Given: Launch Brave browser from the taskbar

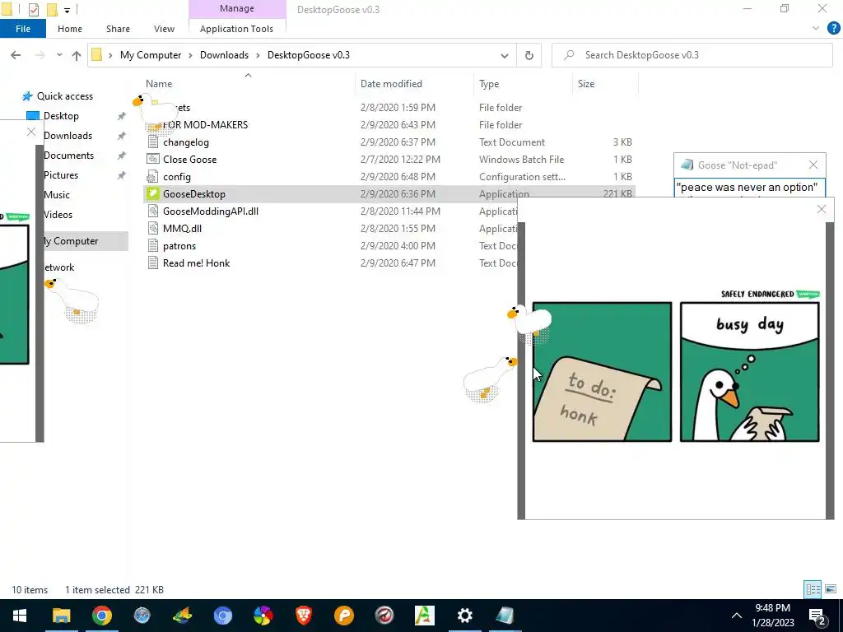Looking at the screenshot, I should coord(304,616).
